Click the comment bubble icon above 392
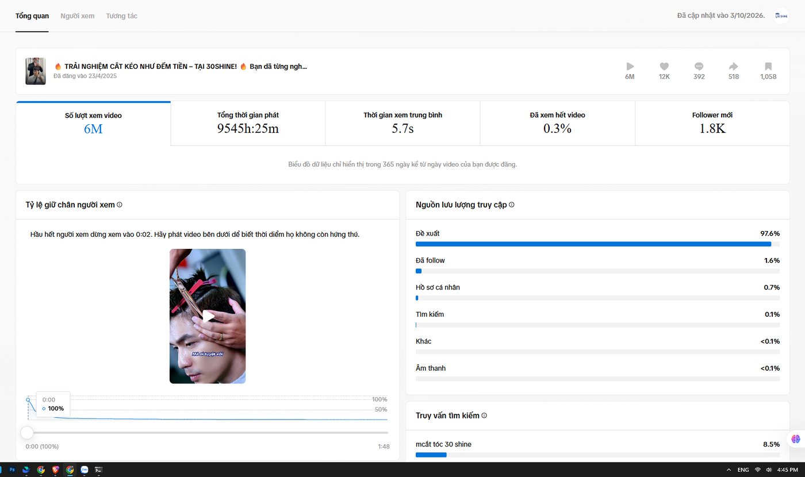Viewport: 805px width, 477px height. click(x=699, y=66)
